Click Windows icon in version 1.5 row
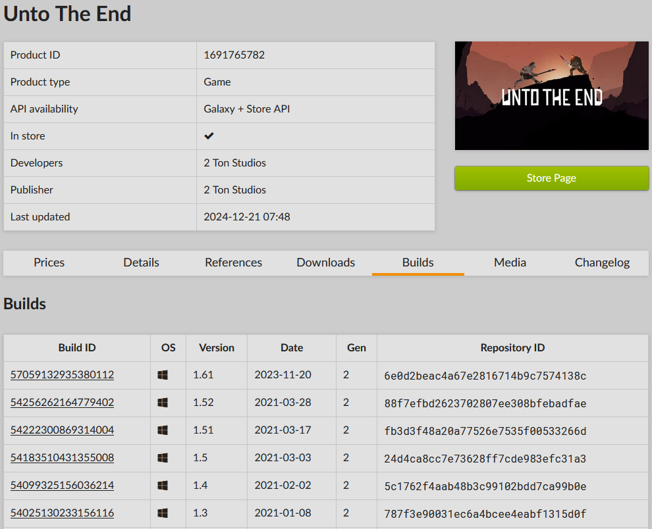The height and width of the screenshot is (529, 652). click(163, 458)
